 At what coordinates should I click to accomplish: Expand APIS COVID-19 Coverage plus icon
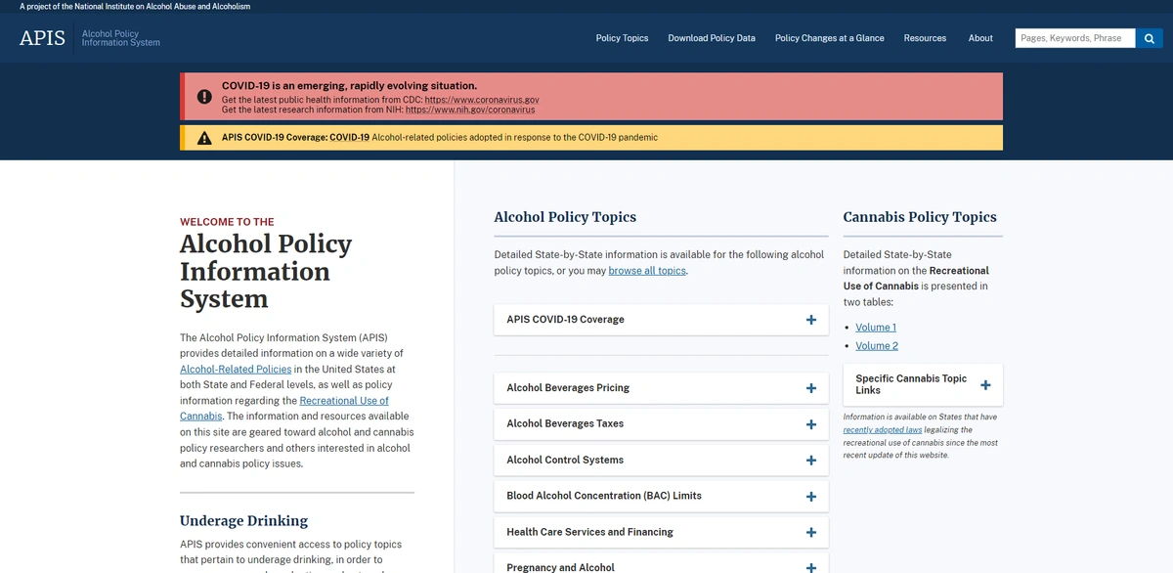(810, 320)
